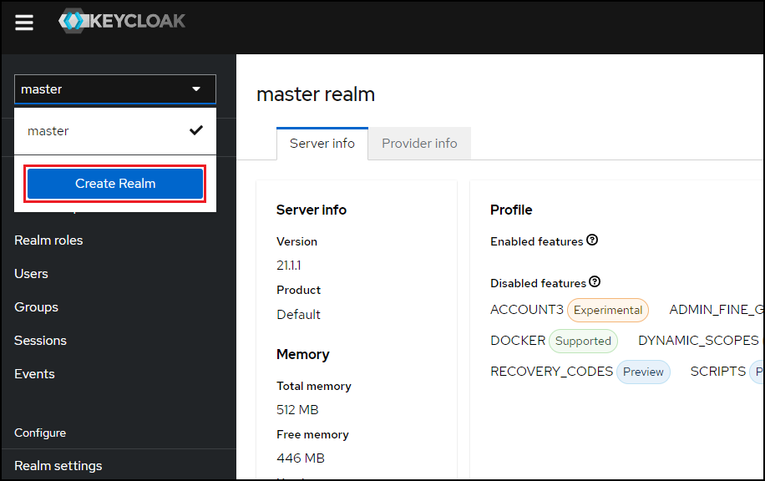Click the Preview badge next to RECOVERY_CODES
The image size is (765, 481).
(643, 372)
